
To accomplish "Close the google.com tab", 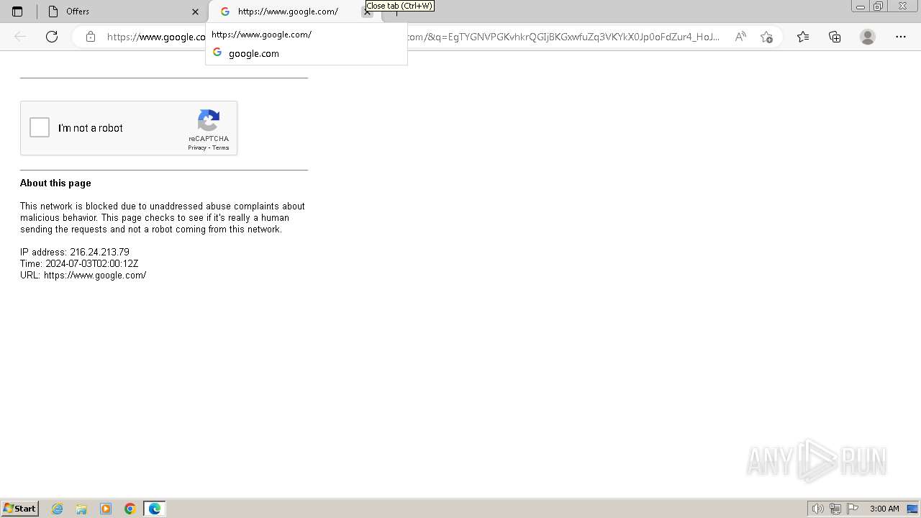I will pos(367,12).
